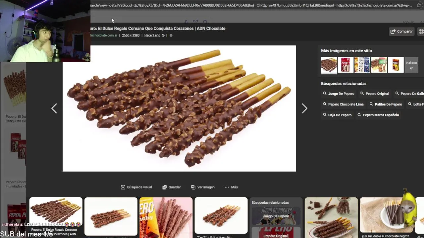
Task: Open second bottom-strip thumbnail of Pepero sticks
Action: [111, 216]
